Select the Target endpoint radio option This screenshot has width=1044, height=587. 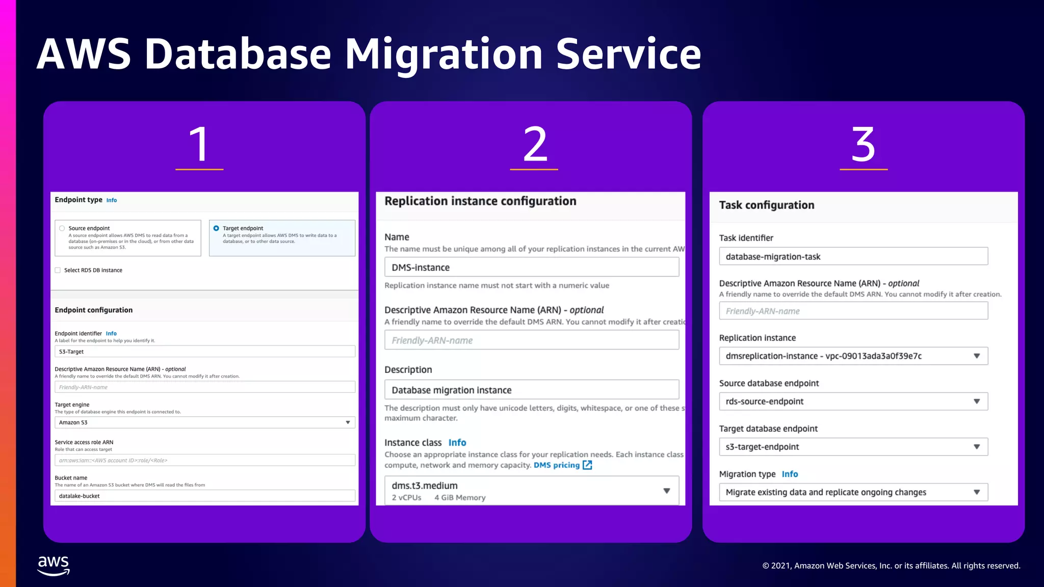point(216,228)
